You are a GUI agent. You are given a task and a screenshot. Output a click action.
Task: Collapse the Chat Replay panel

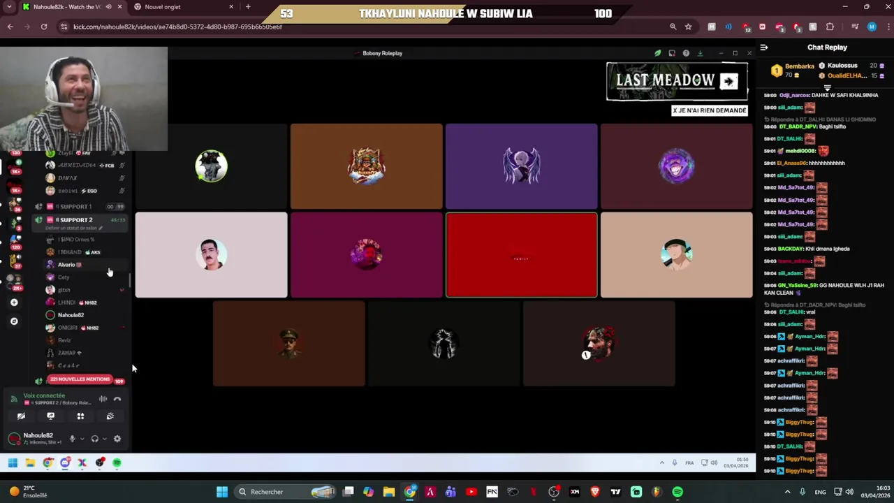click(764, 48)
